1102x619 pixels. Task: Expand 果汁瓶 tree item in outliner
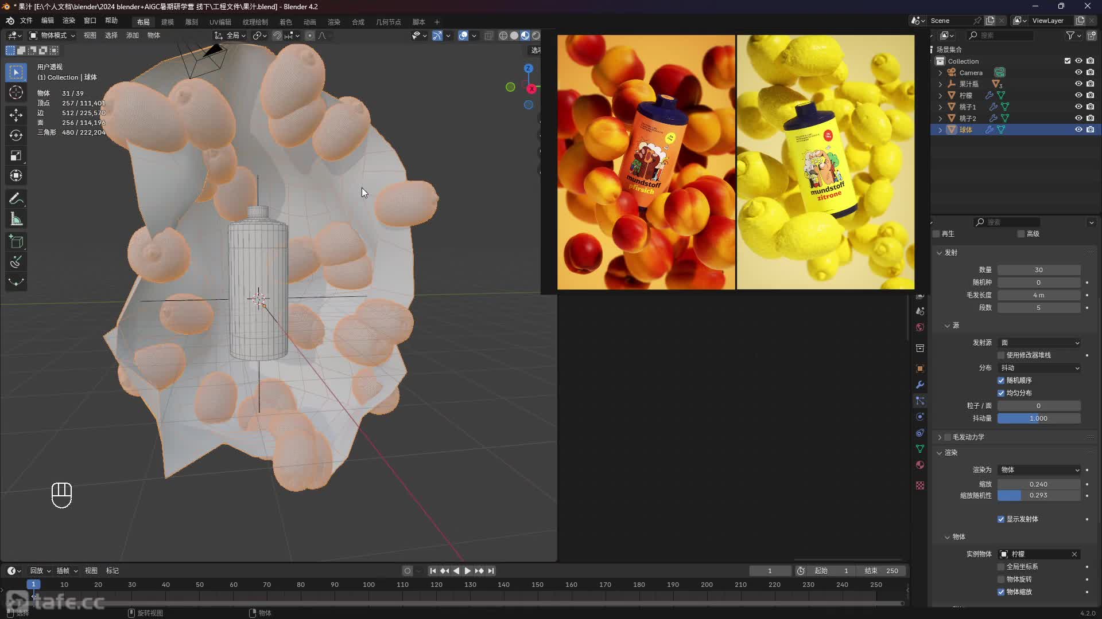pyautogui.click(x=940, y=84)
